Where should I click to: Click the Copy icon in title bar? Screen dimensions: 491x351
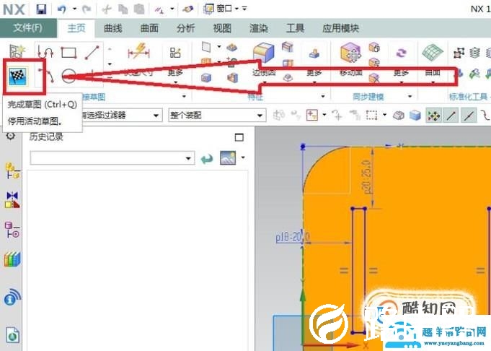tap(123, 9)
